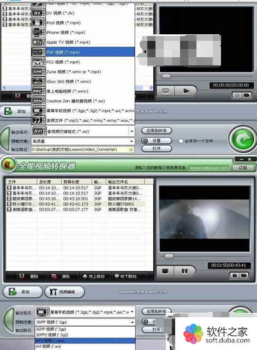Choose the Zune 视频 format icon
The height and width of the screenshot is (350, 257).
pyautogui.click(x=38, y=71)
